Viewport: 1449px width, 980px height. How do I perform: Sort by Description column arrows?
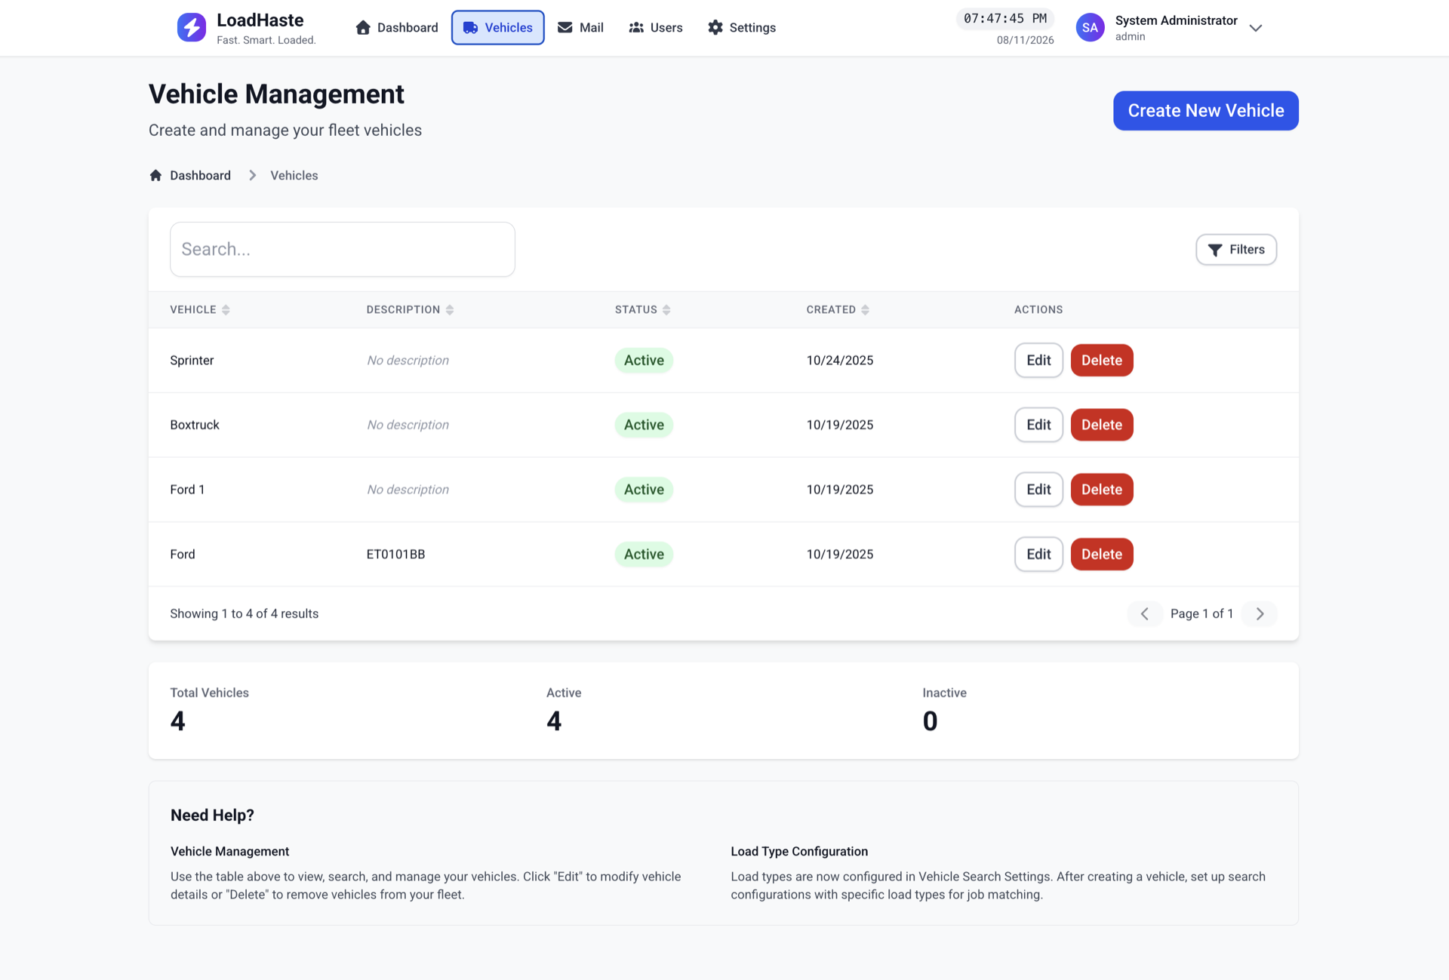click(450, 310)
